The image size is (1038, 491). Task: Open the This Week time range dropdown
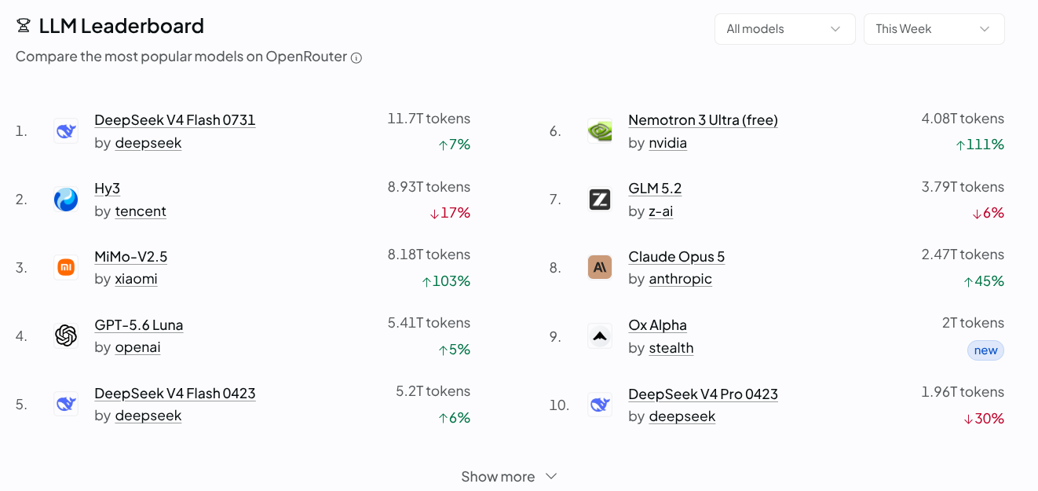[x=934, y=29]
